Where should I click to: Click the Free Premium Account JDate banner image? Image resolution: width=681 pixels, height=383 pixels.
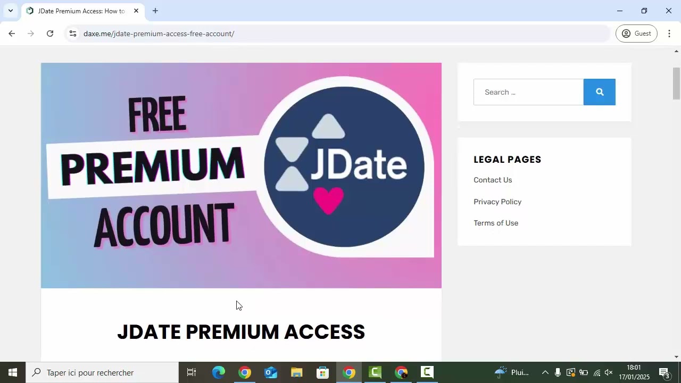241,176
